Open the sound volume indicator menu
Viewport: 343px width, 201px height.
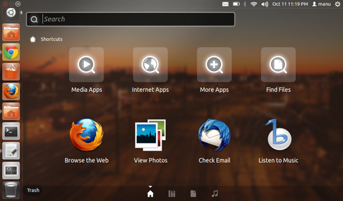point(265,4)
